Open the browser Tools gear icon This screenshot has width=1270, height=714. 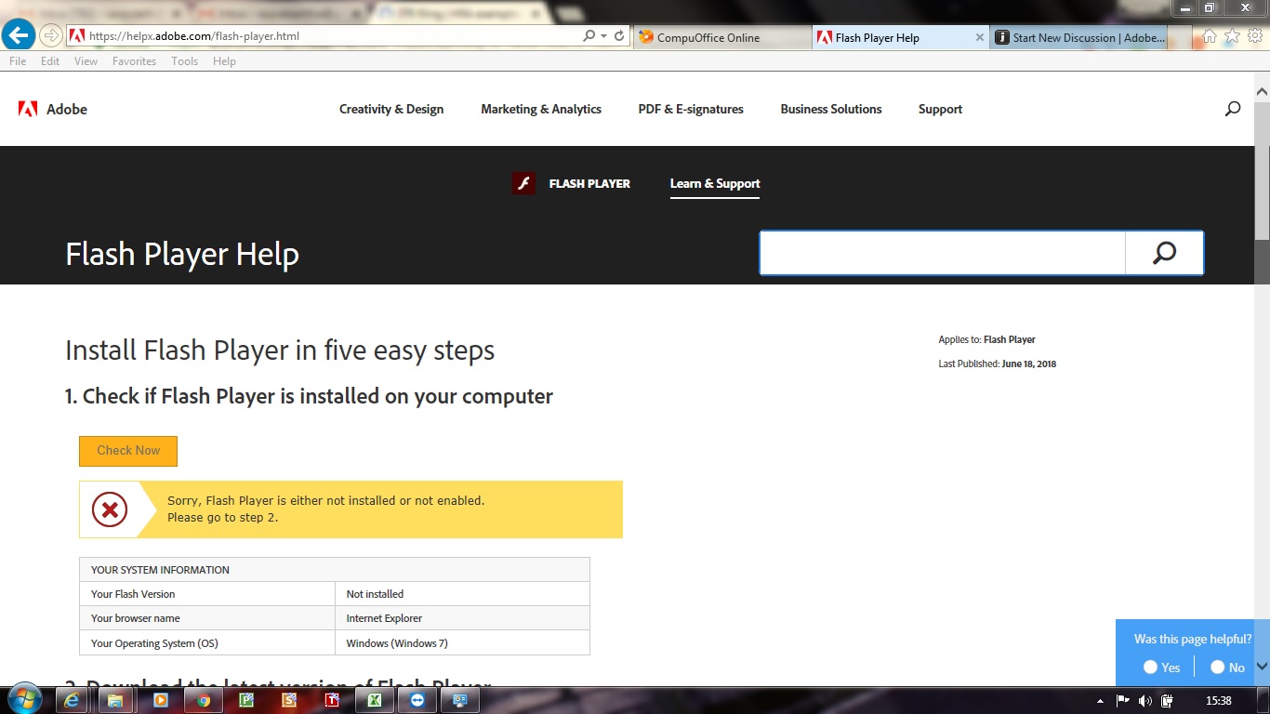1254,36
